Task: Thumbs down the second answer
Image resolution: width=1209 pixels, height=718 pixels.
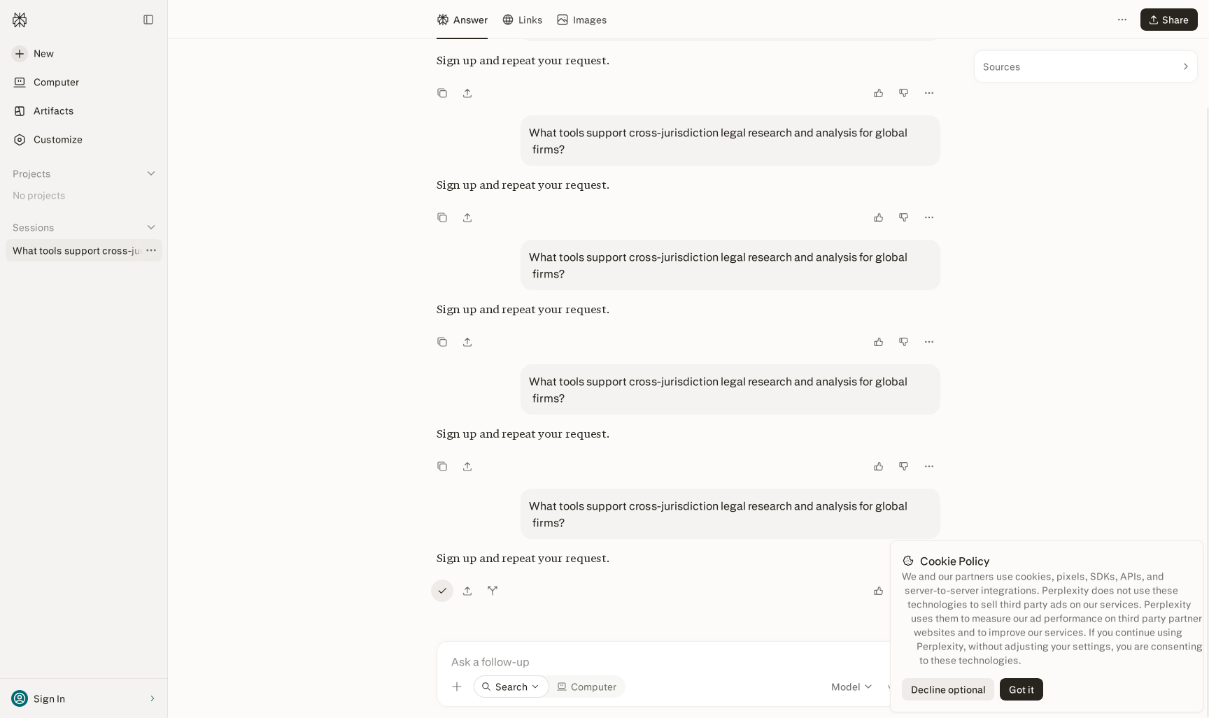Action: [x=904, y=217]
